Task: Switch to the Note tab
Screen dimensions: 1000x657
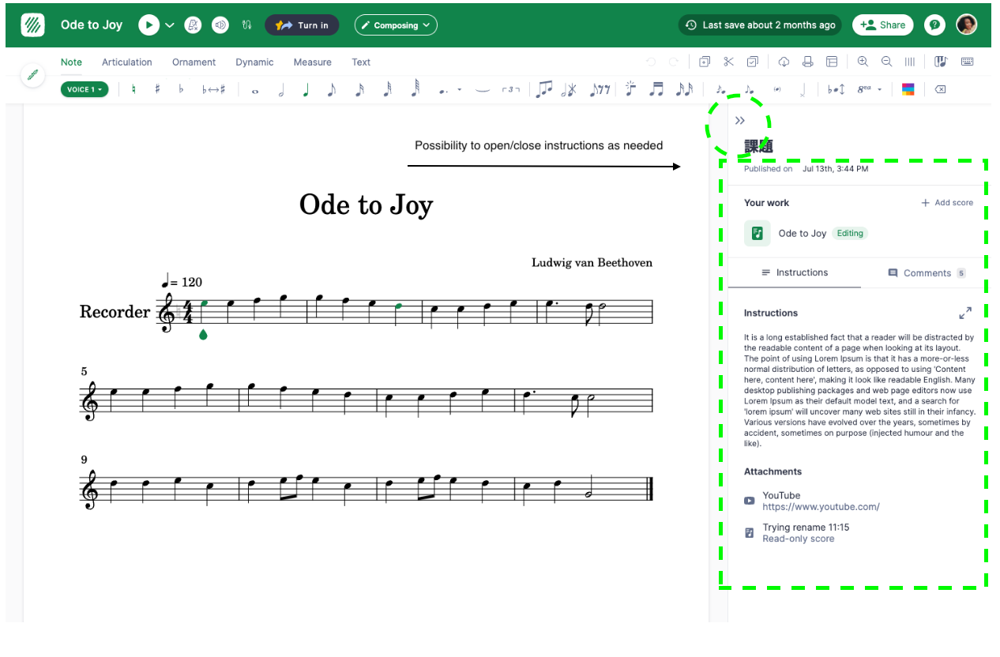Action: tap(71, 62)
